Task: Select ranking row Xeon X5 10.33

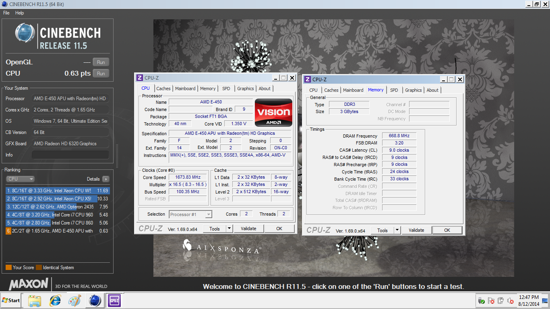Action: (x=58, y=199)
